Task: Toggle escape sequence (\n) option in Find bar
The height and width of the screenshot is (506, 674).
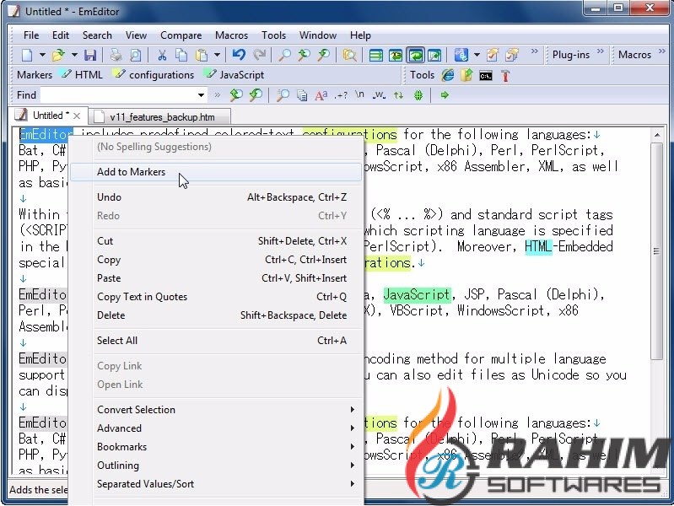Action: pyautogui.click(x=360, y=94)
